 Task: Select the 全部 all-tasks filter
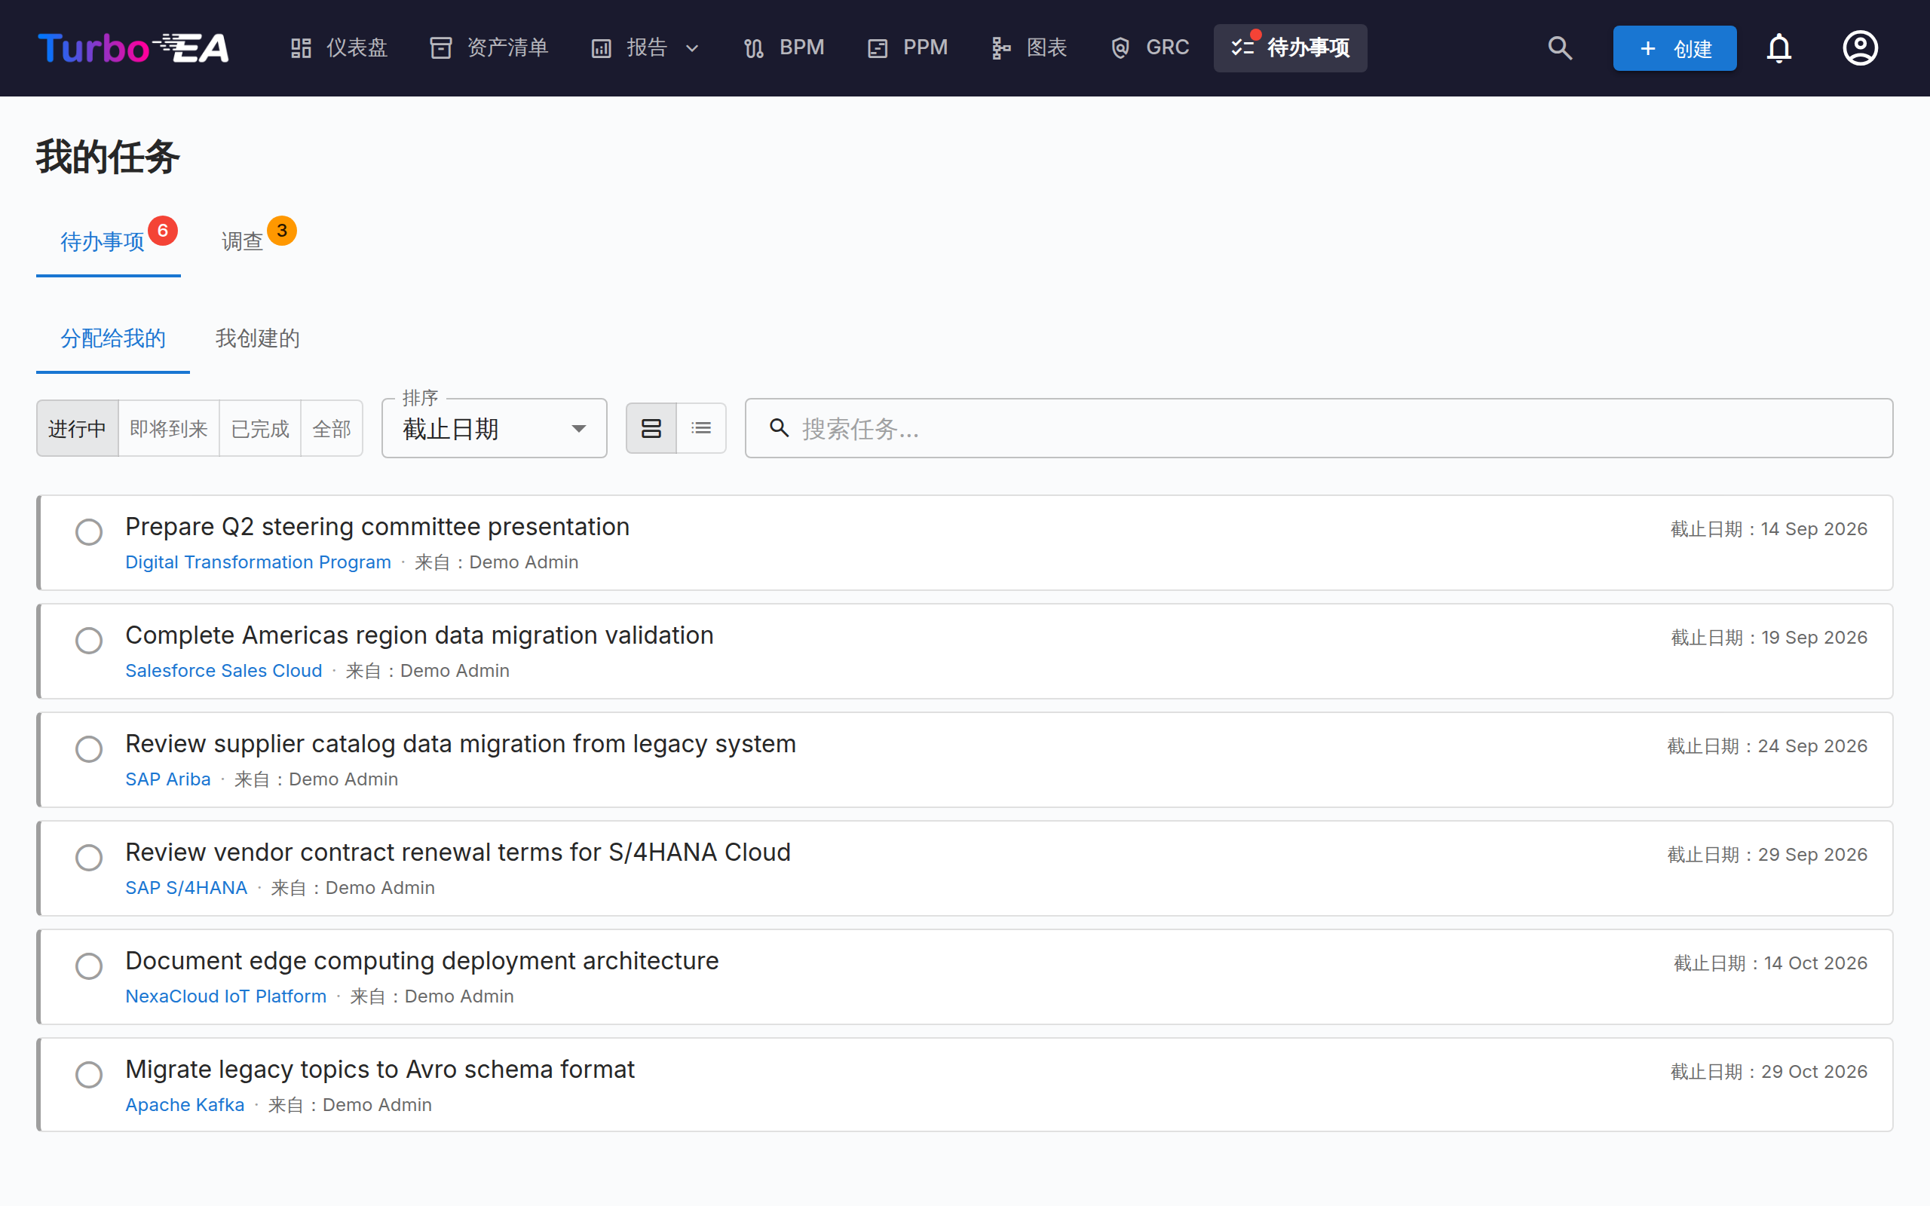coord(332,428)
